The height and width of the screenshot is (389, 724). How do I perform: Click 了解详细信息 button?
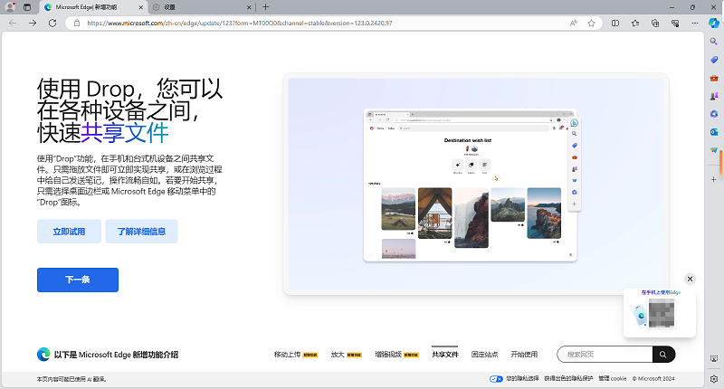coord(141,232)
